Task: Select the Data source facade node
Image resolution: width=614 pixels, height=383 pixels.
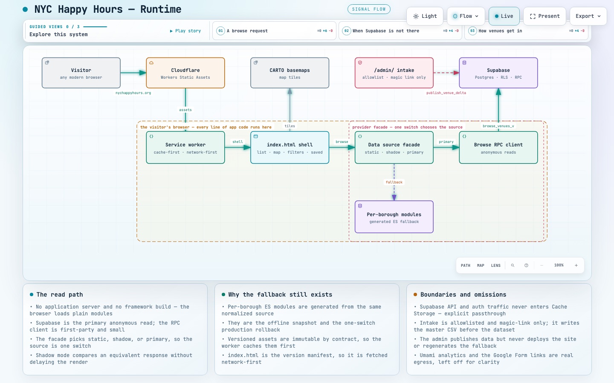Action: tap(394, 148)
